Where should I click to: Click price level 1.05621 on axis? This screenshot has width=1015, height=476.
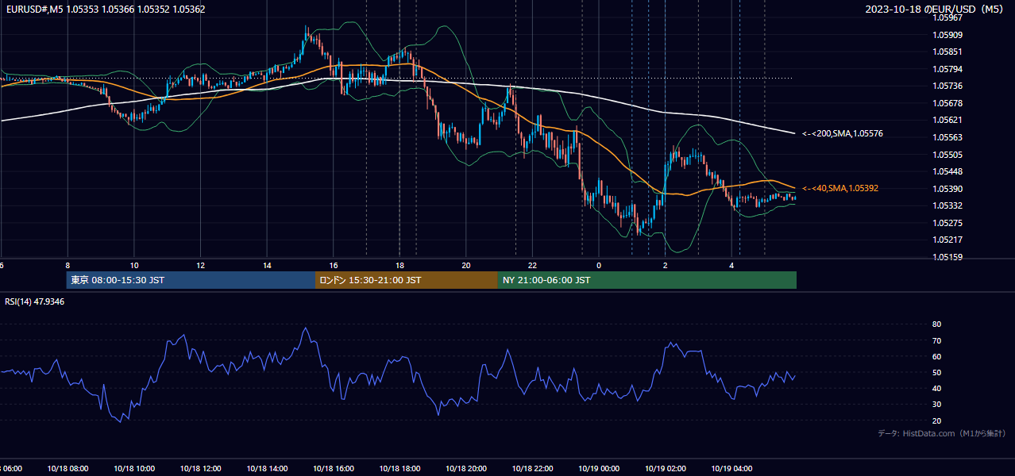(x=947, y=120)
